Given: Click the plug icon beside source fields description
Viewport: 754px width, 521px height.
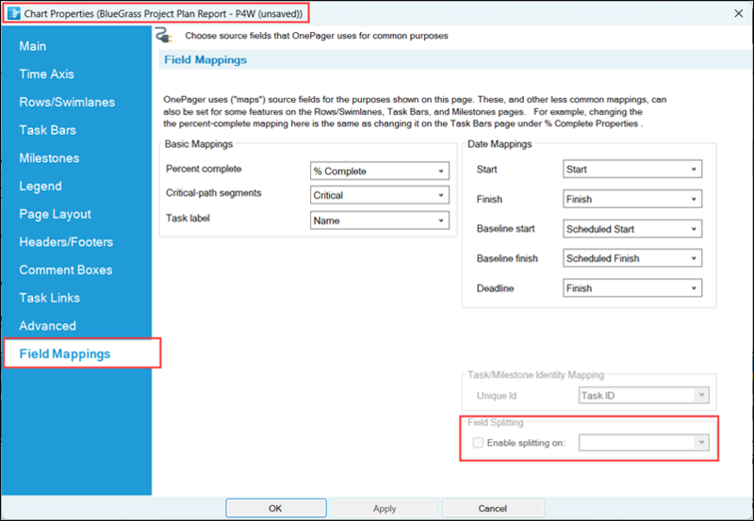Looking at the screenshot, I should coord(164,36).
